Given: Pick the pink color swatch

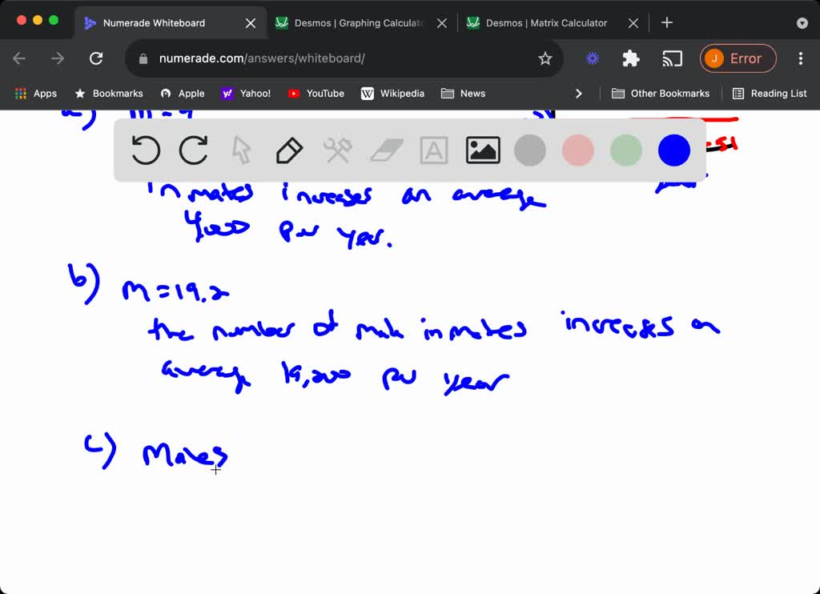Looking at the screenshot, I should (578, 151).
